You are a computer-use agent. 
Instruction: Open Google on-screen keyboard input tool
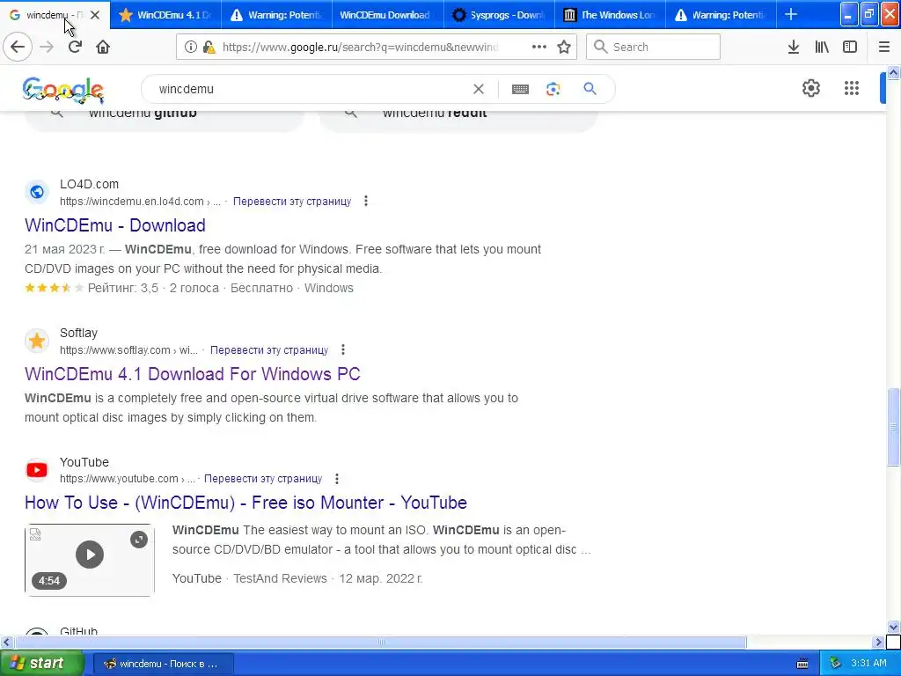(x=520, y=89)
